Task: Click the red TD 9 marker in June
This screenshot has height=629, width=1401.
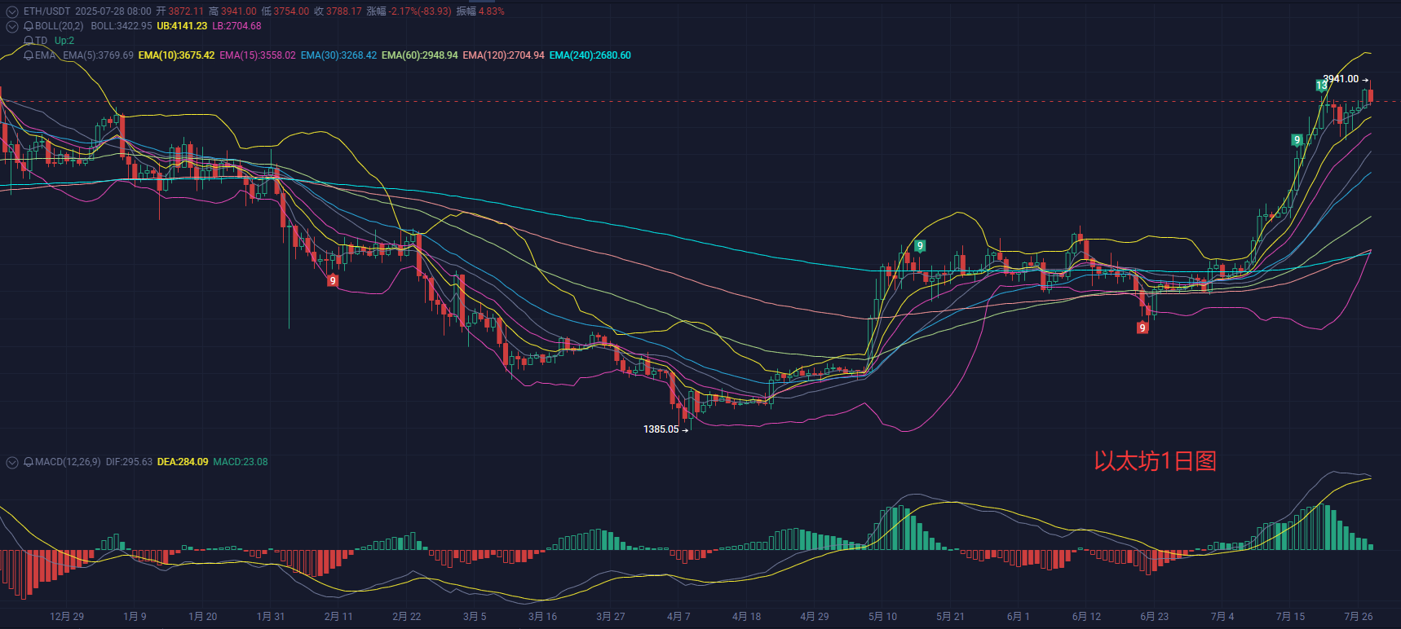Action: 1142,328
